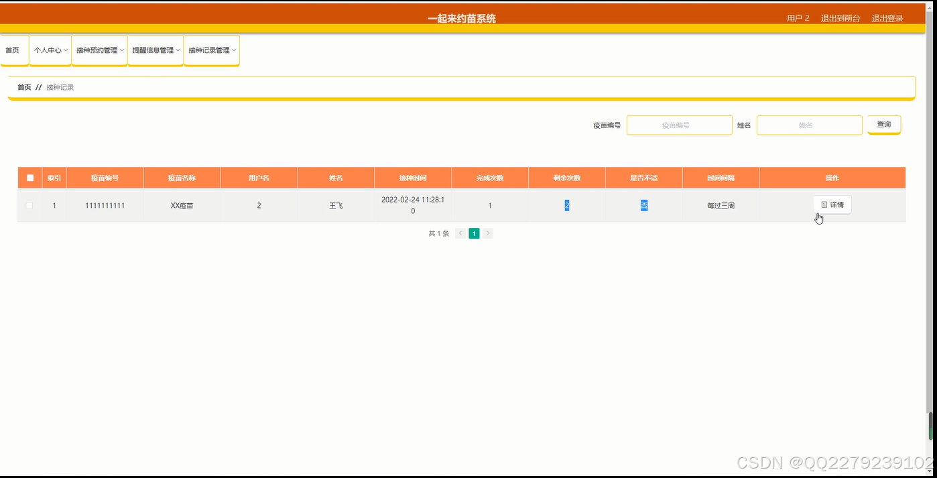The width and height of the screenshot is (937, 478).
Task: Click the 首页 breadcrumb link
Action: tap(24, 86)
